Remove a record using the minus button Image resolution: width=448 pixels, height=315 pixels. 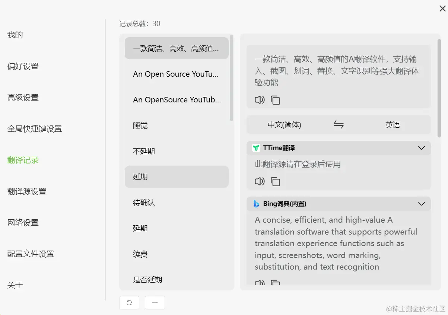pos(155,303)
